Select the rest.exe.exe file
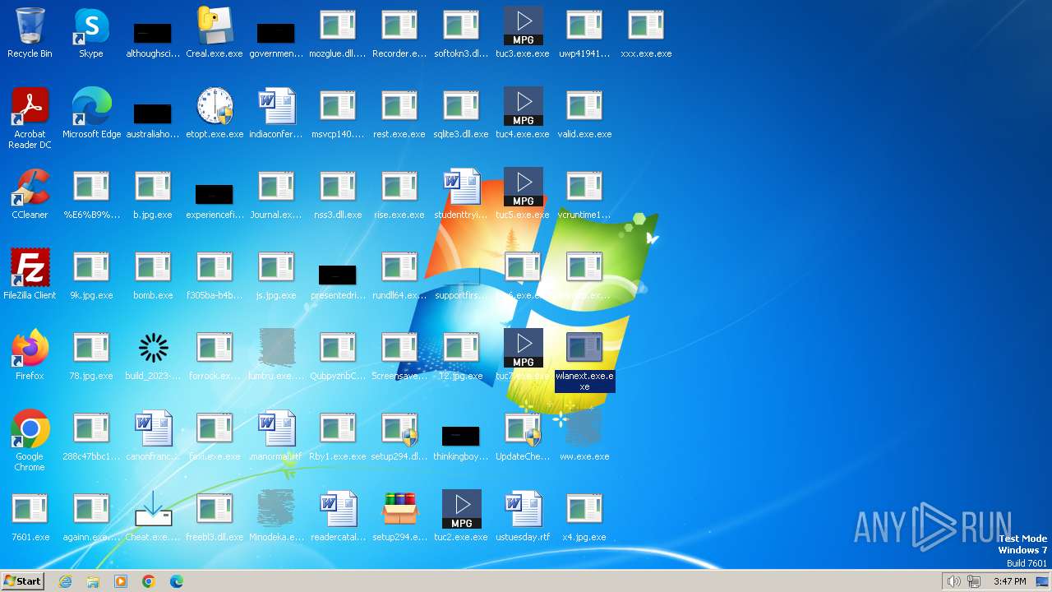1052x592 pixels. 400,107
